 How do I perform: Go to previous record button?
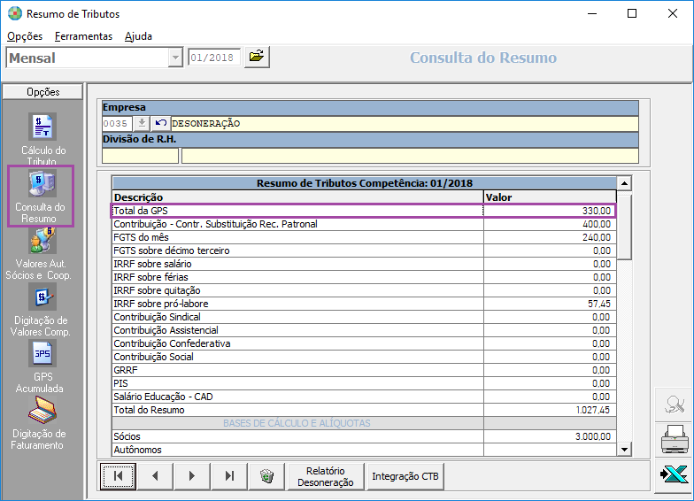click(155, 476)
